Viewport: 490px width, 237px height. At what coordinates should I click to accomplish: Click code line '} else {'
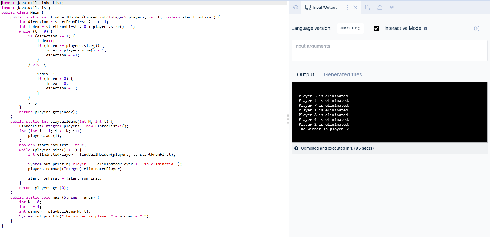tap(37, 64)
